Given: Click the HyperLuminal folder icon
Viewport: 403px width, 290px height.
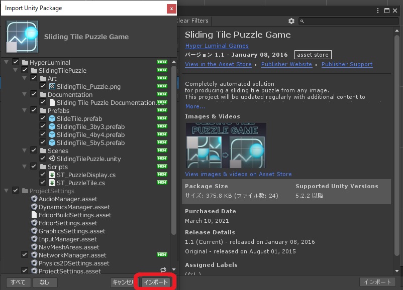Looking at the screenshot, I should point(25,62).
